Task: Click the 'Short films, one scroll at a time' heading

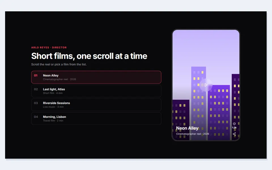Action: (89, 56)
